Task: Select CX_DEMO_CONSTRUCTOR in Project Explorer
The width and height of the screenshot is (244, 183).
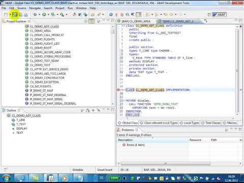Action: point(45,78)
